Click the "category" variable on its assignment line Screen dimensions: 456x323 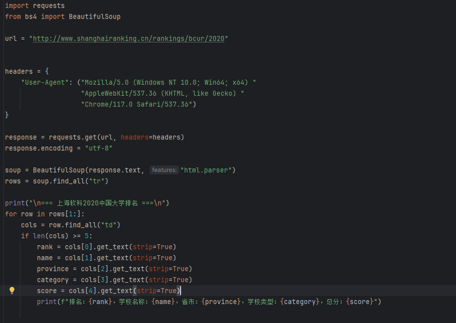click(x=53, y=280)
